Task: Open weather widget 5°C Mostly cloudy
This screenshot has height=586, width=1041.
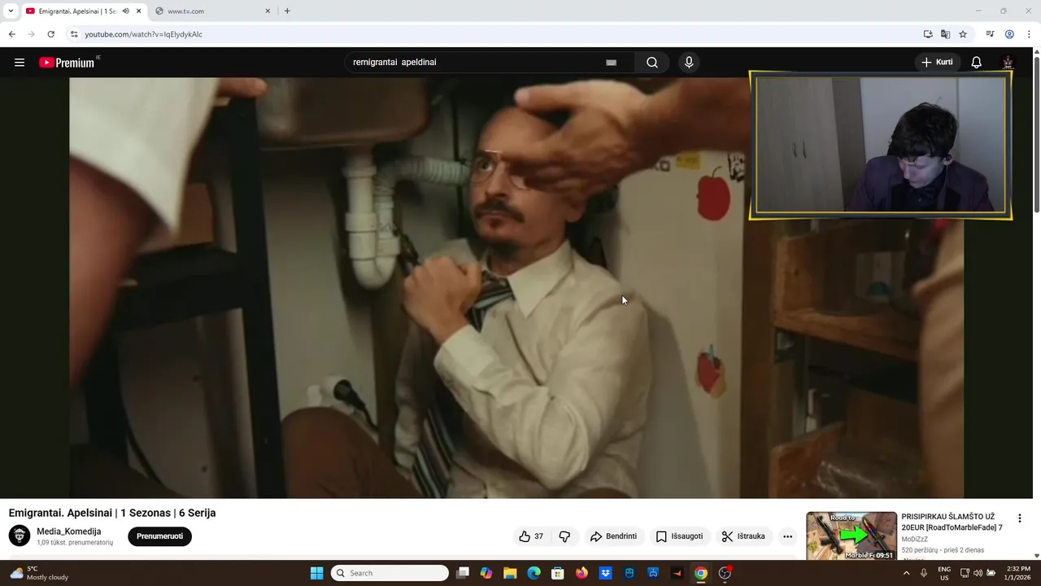Action: 39,573
